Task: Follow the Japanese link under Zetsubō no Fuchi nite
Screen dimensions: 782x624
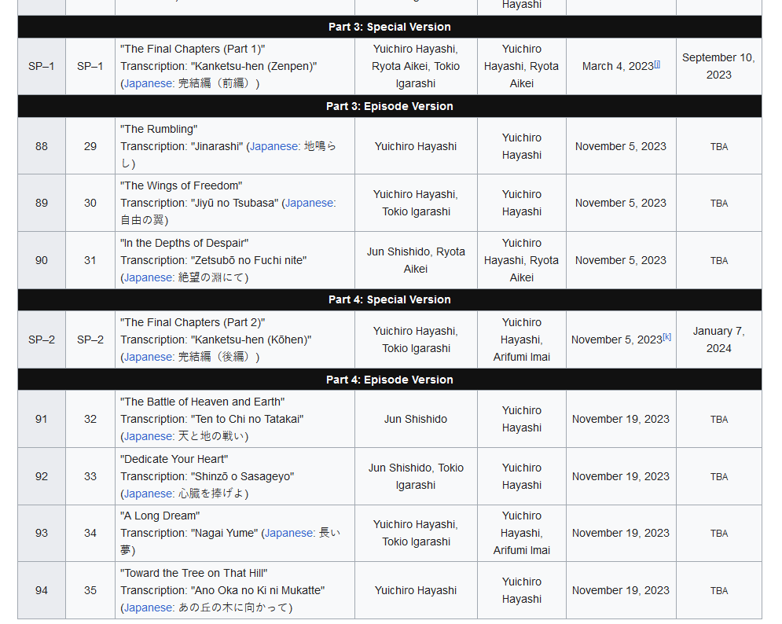Action: (x=149, y=277)
